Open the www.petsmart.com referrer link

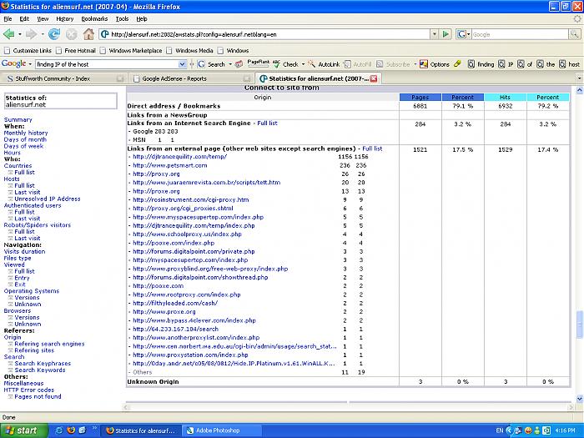point(170,165)
